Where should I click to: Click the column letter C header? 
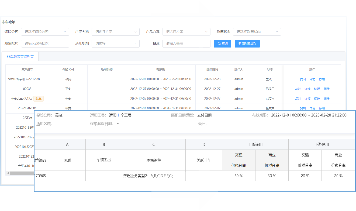coord(154,145)
